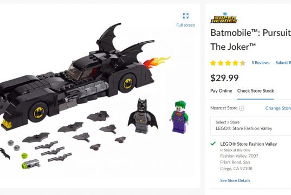
Task: Click the DC Super Heroes logo
Action: [224, 18]
